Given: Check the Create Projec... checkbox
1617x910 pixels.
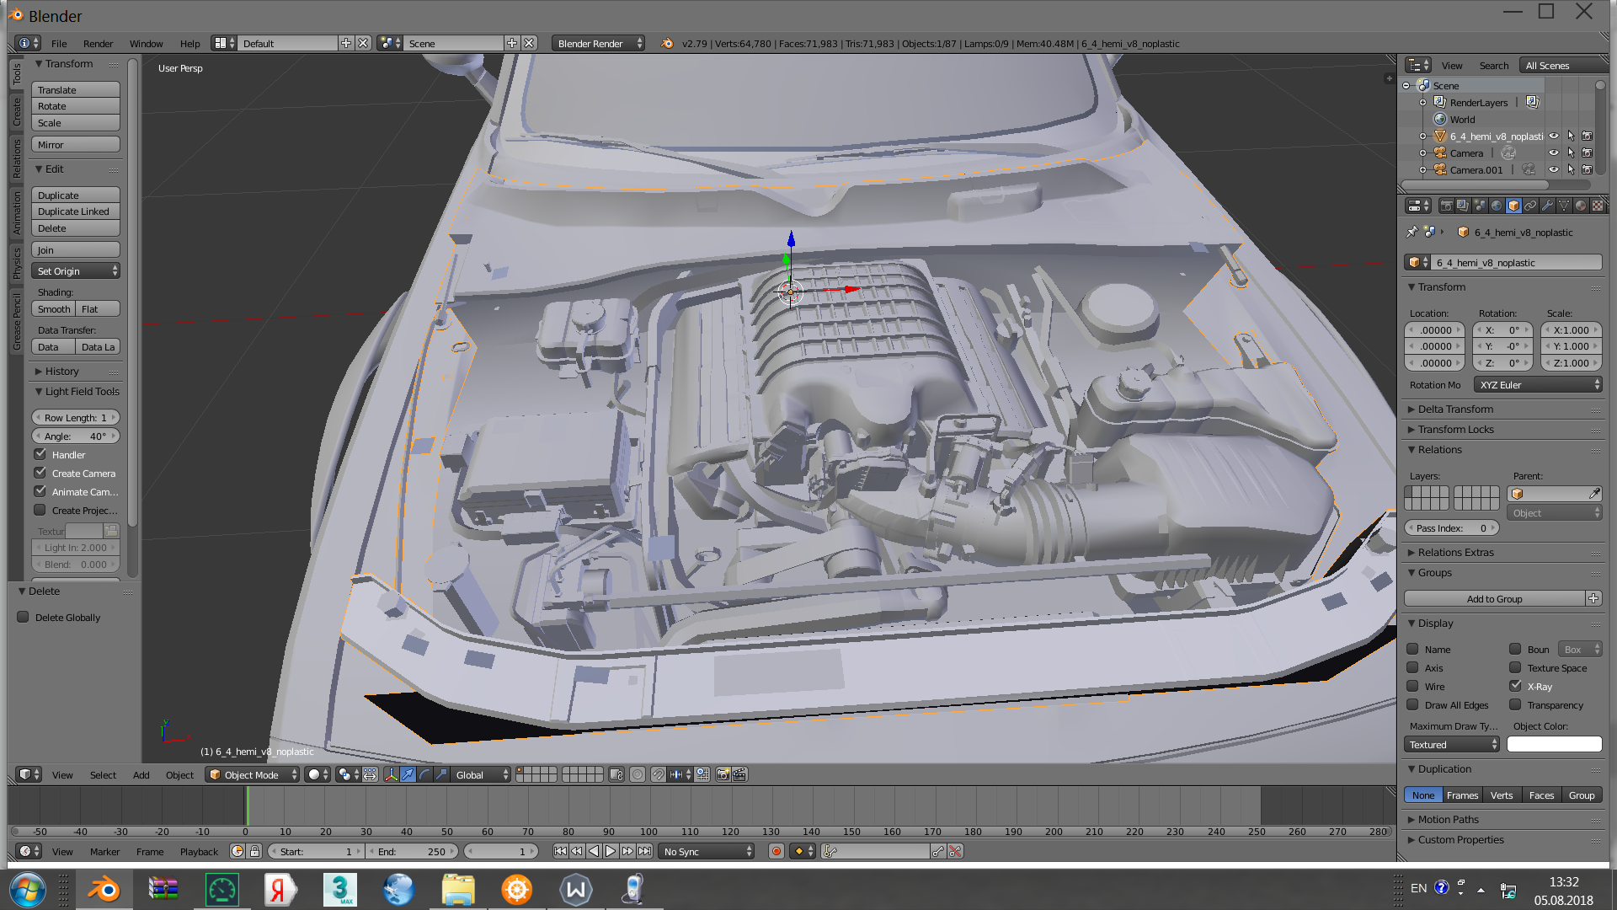Looking at the screenshot, I should point(40,510).
